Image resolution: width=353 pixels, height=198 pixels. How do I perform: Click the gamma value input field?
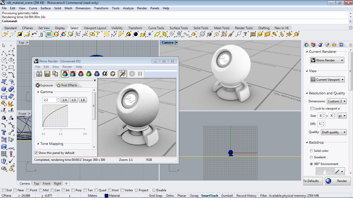[x=49, y=100]
